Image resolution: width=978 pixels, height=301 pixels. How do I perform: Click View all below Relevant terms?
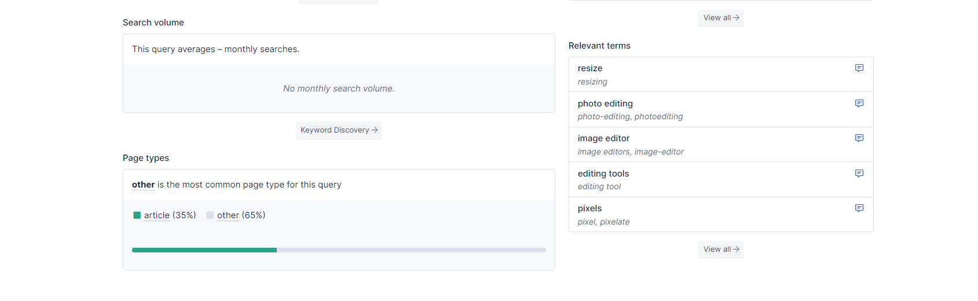[721, 249]
